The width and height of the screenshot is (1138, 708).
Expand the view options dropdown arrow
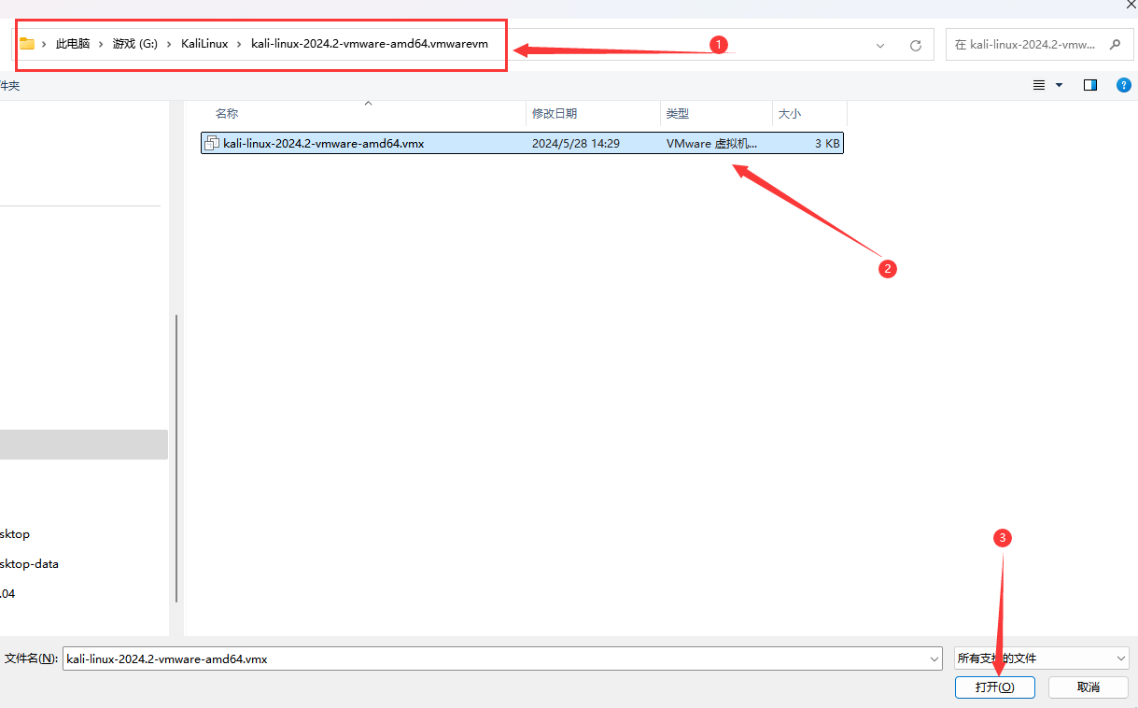(x=1059, y=85)
